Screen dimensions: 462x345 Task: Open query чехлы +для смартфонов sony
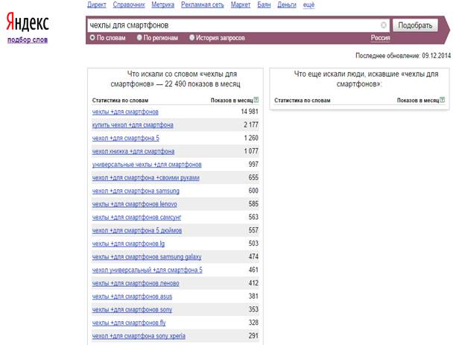pyautogui.click(x=132, y=310)
